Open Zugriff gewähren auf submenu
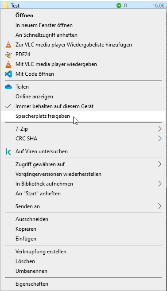 click(x=83, y=164)
